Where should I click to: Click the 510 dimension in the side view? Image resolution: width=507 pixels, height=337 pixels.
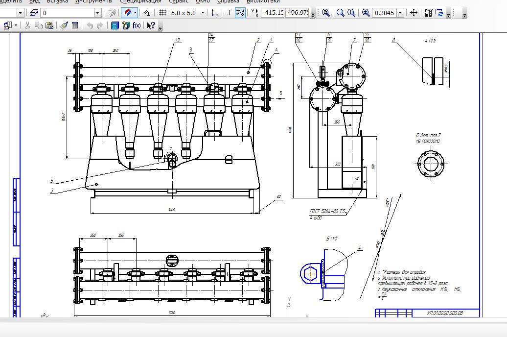click(x=338, y=164)
